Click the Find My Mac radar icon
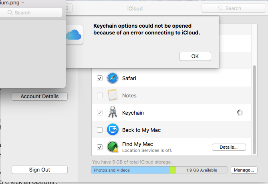The image size is (268, 184). [x=113, y=147]
